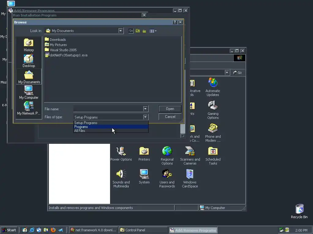Choose Setup Programs from type list
This screenshot has width=313, height=234.
tap(111, 123)
